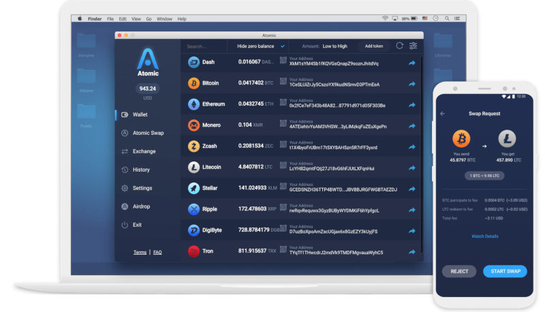Click the Dash coin icon
Screen dimensions: 545x312
click(x=193, y=62)
